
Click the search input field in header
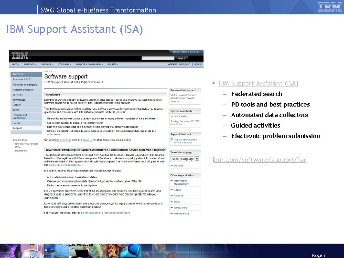[158, 58]
